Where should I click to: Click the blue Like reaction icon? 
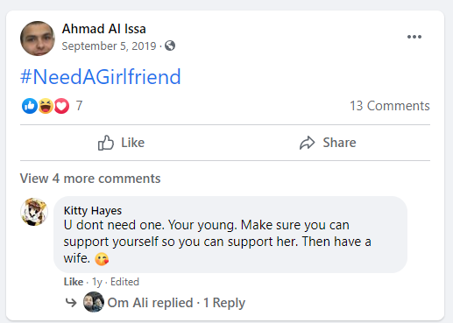(x=30, y=106)
